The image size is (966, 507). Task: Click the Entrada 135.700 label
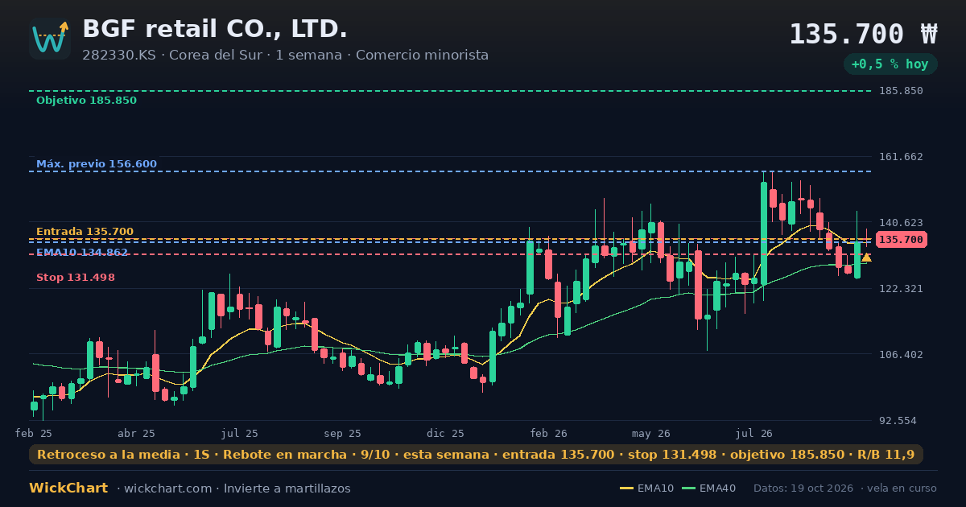pos(85,232)
